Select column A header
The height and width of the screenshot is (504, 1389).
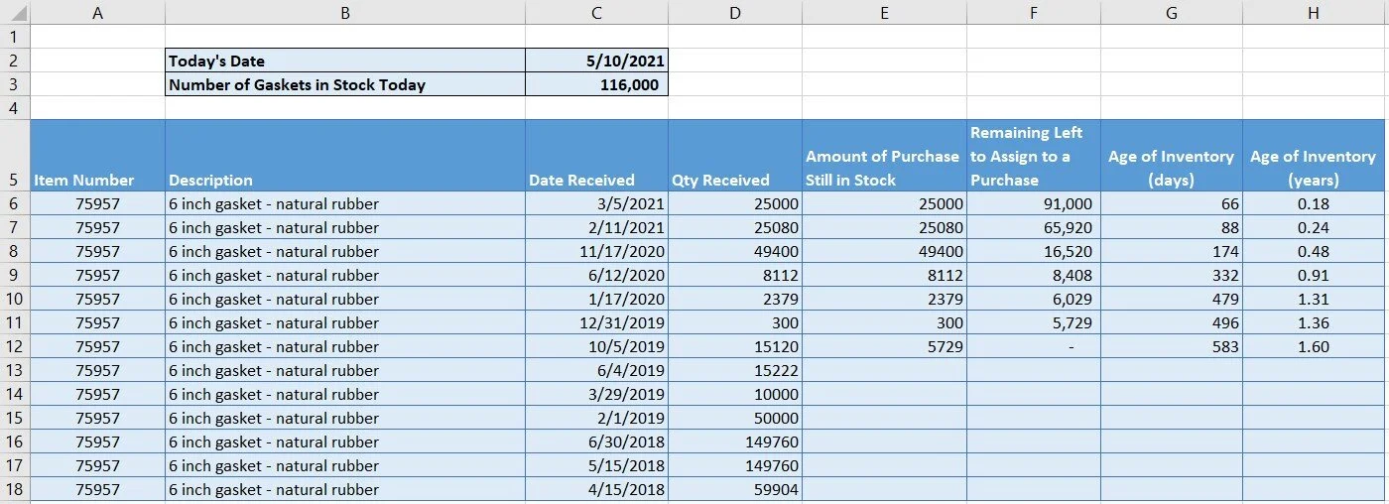pos(97,12)
